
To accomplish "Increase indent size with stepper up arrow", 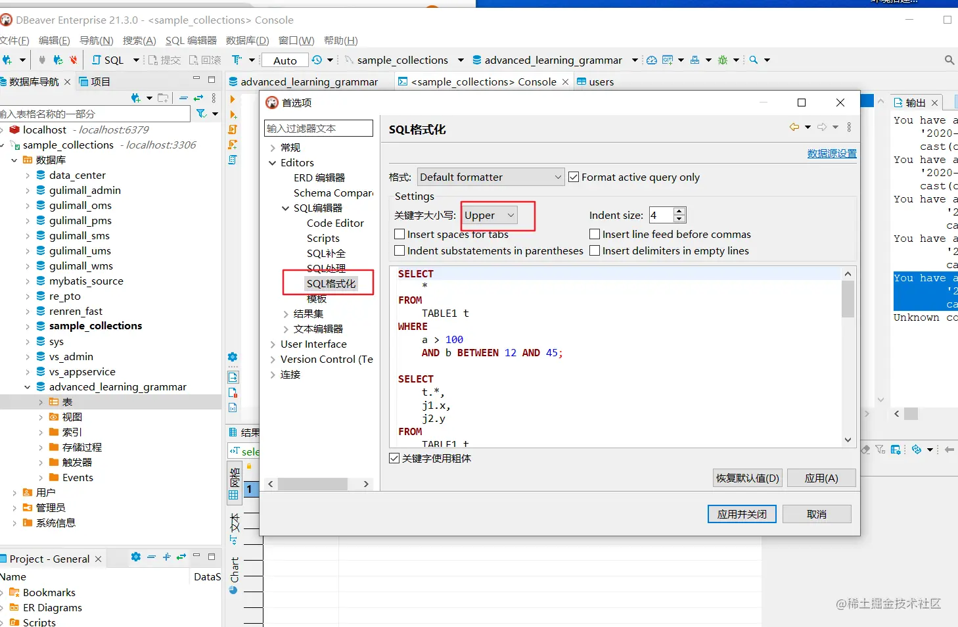I will click(679, 211).
